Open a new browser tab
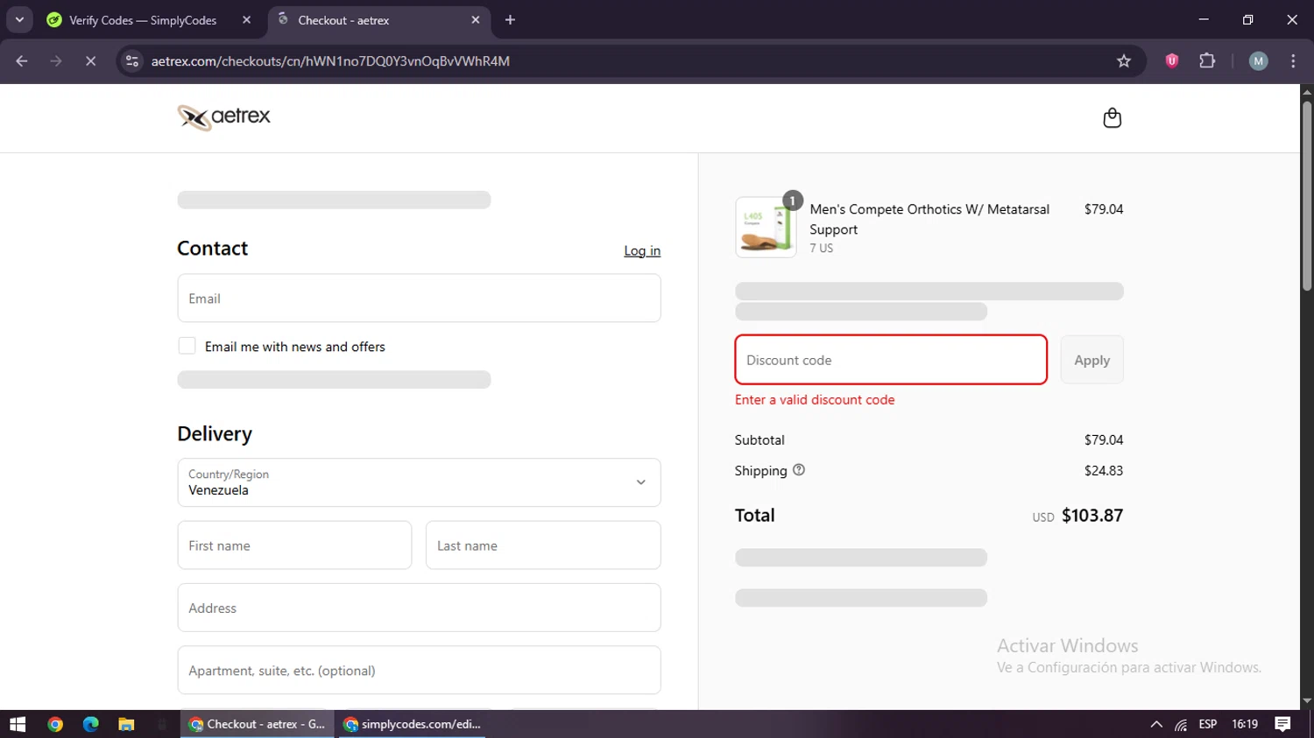Viewport: 1314px width, 738px height. (x=510, y=20)
